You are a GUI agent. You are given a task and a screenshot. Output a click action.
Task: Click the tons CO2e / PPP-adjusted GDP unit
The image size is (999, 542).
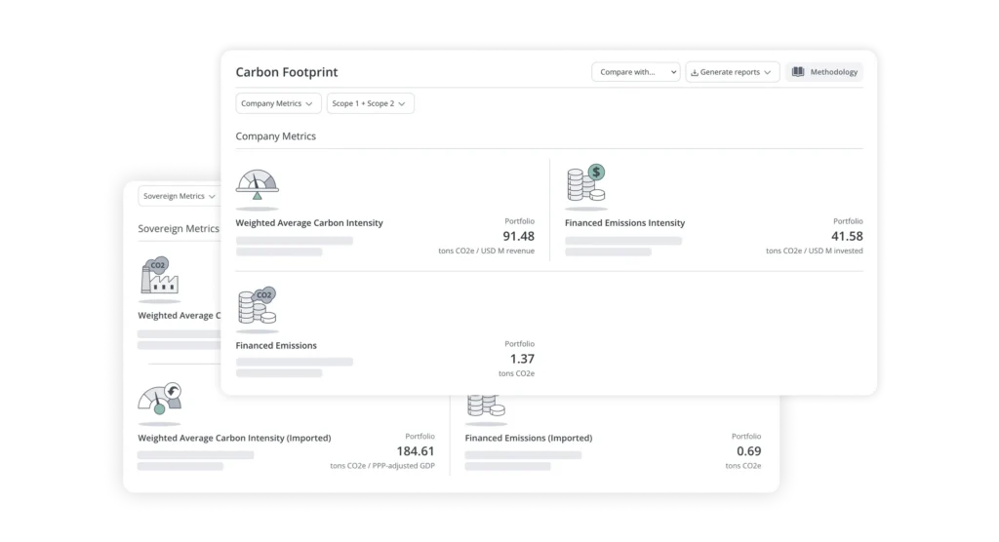tap(382, 466)
